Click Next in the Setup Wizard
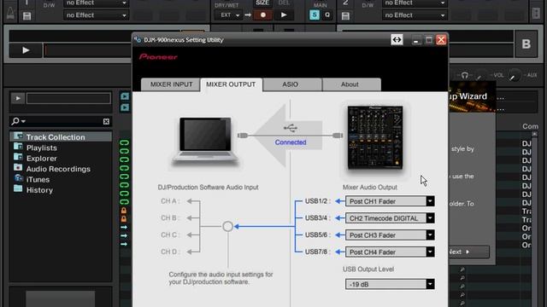 pyautogui.click(x=468, y=252)
